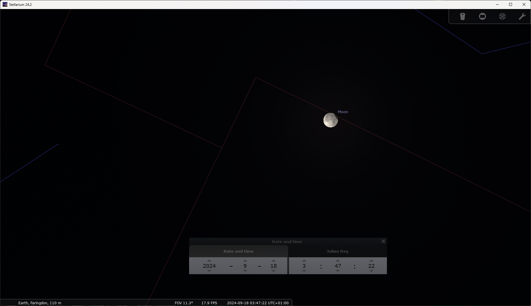Click the year field showing 2024
Image resolution: width=531 pixels, height=306 pixels.
click(209, 266)
